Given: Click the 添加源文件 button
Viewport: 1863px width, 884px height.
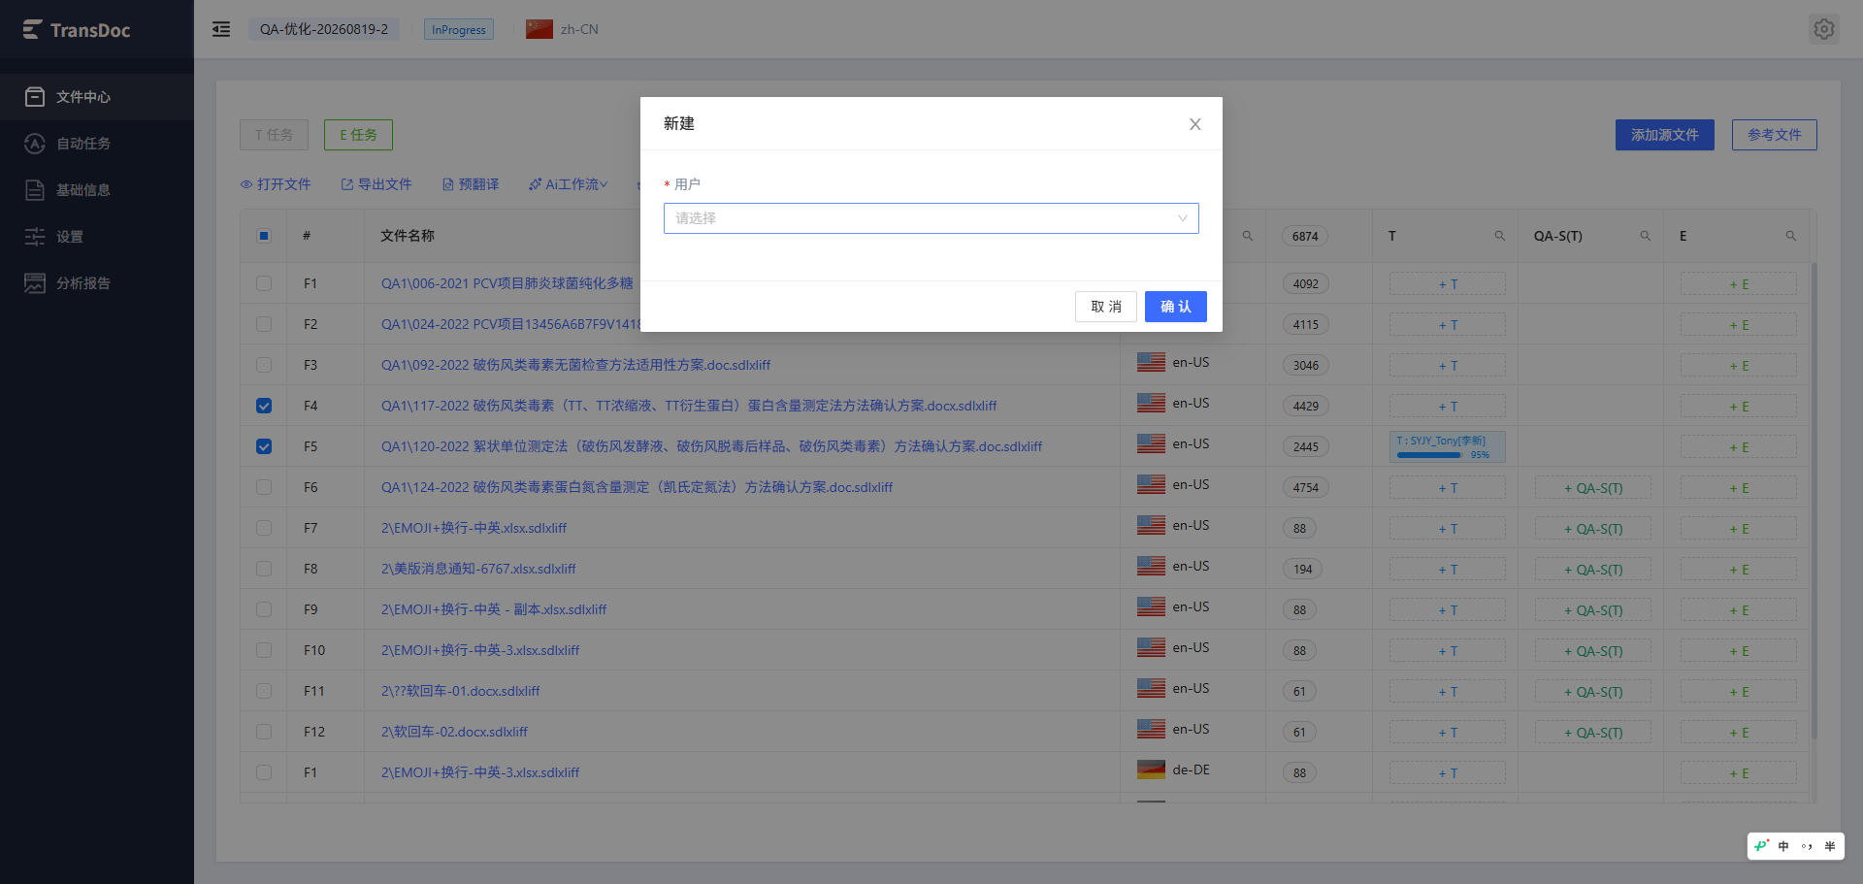Looking at the screenshot, I should [x=1665, y=135].
